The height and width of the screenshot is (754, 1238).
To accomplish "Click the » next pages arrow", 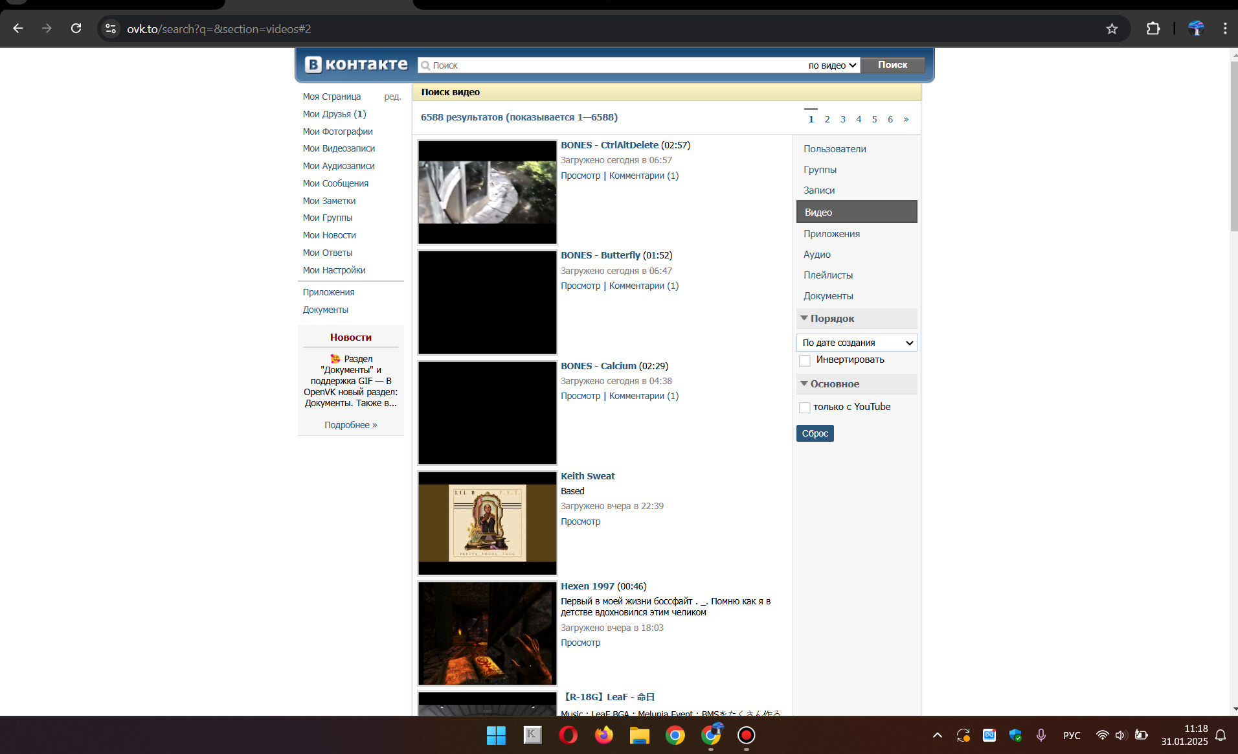I will (906, 119).
